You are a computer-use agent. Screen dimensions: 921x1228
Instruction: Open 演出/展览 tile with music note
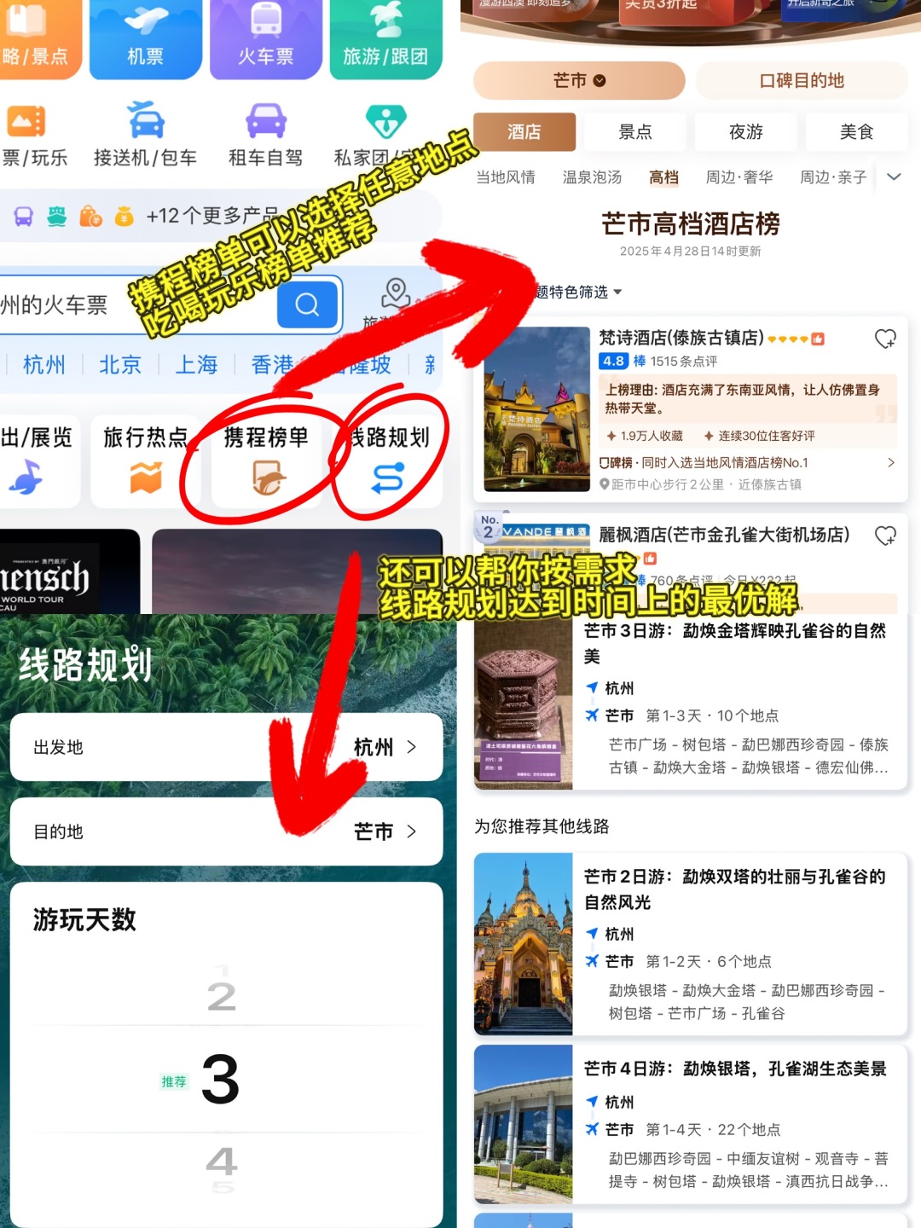click(38, 460)
